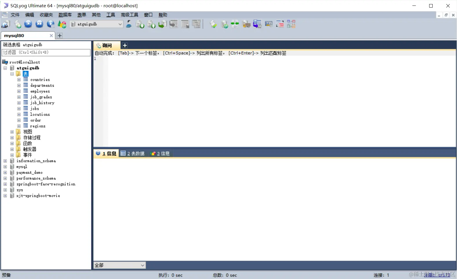The height and width of the screenshot is (279, 457).
Task: Close the mysql80 connection tab
Action: click(x=51, y=36)
